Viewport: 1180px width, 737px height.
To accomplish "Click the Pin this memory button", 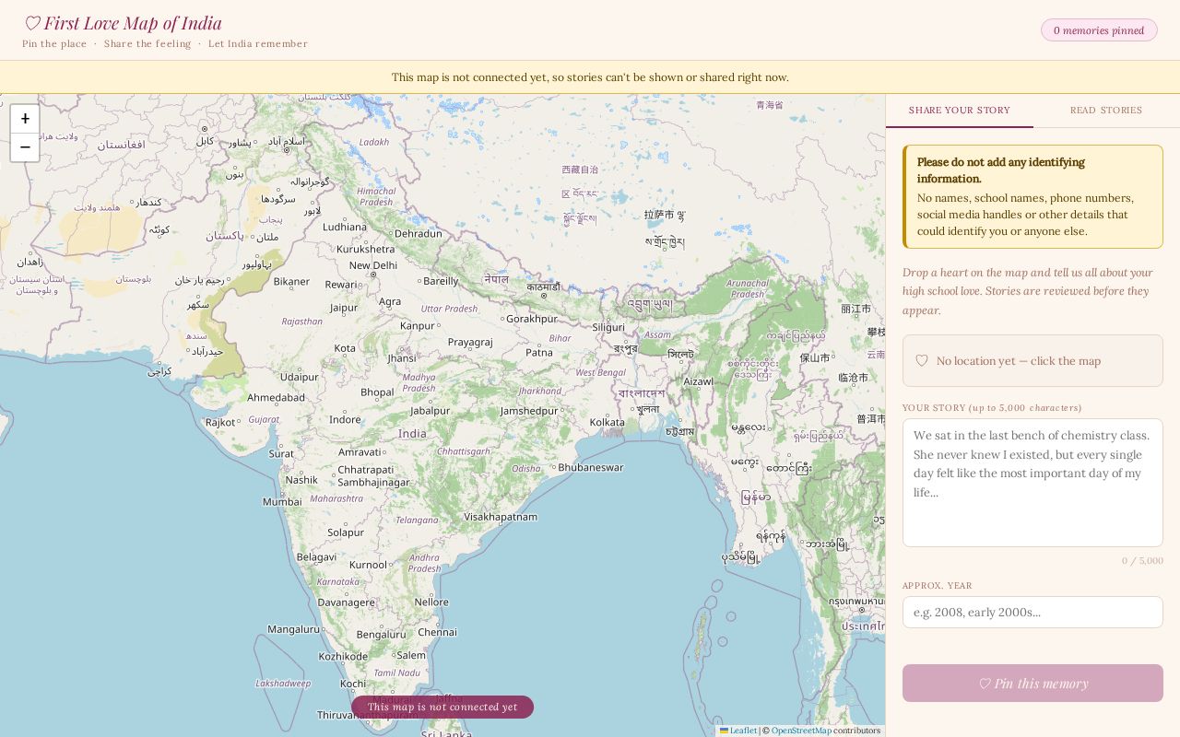I will click(1032, 684).
